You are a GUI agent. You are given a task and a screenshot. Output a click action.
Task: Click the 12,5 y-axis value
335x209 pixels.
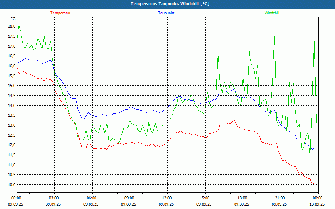point(12,135)
